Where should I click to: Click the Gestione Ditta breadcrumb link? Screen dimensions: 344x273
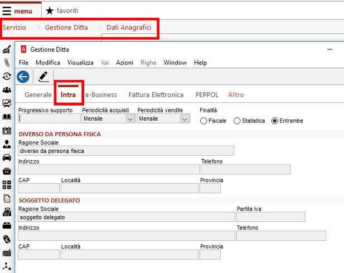[66, 27]
